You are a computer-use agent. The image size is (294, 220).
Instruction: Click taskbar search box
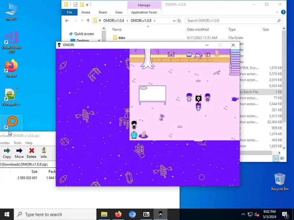click(x=55, y=214)
